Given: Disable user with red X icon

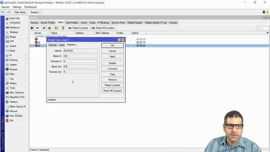Looking at the screenshot, I should click(x=49, y=28).
